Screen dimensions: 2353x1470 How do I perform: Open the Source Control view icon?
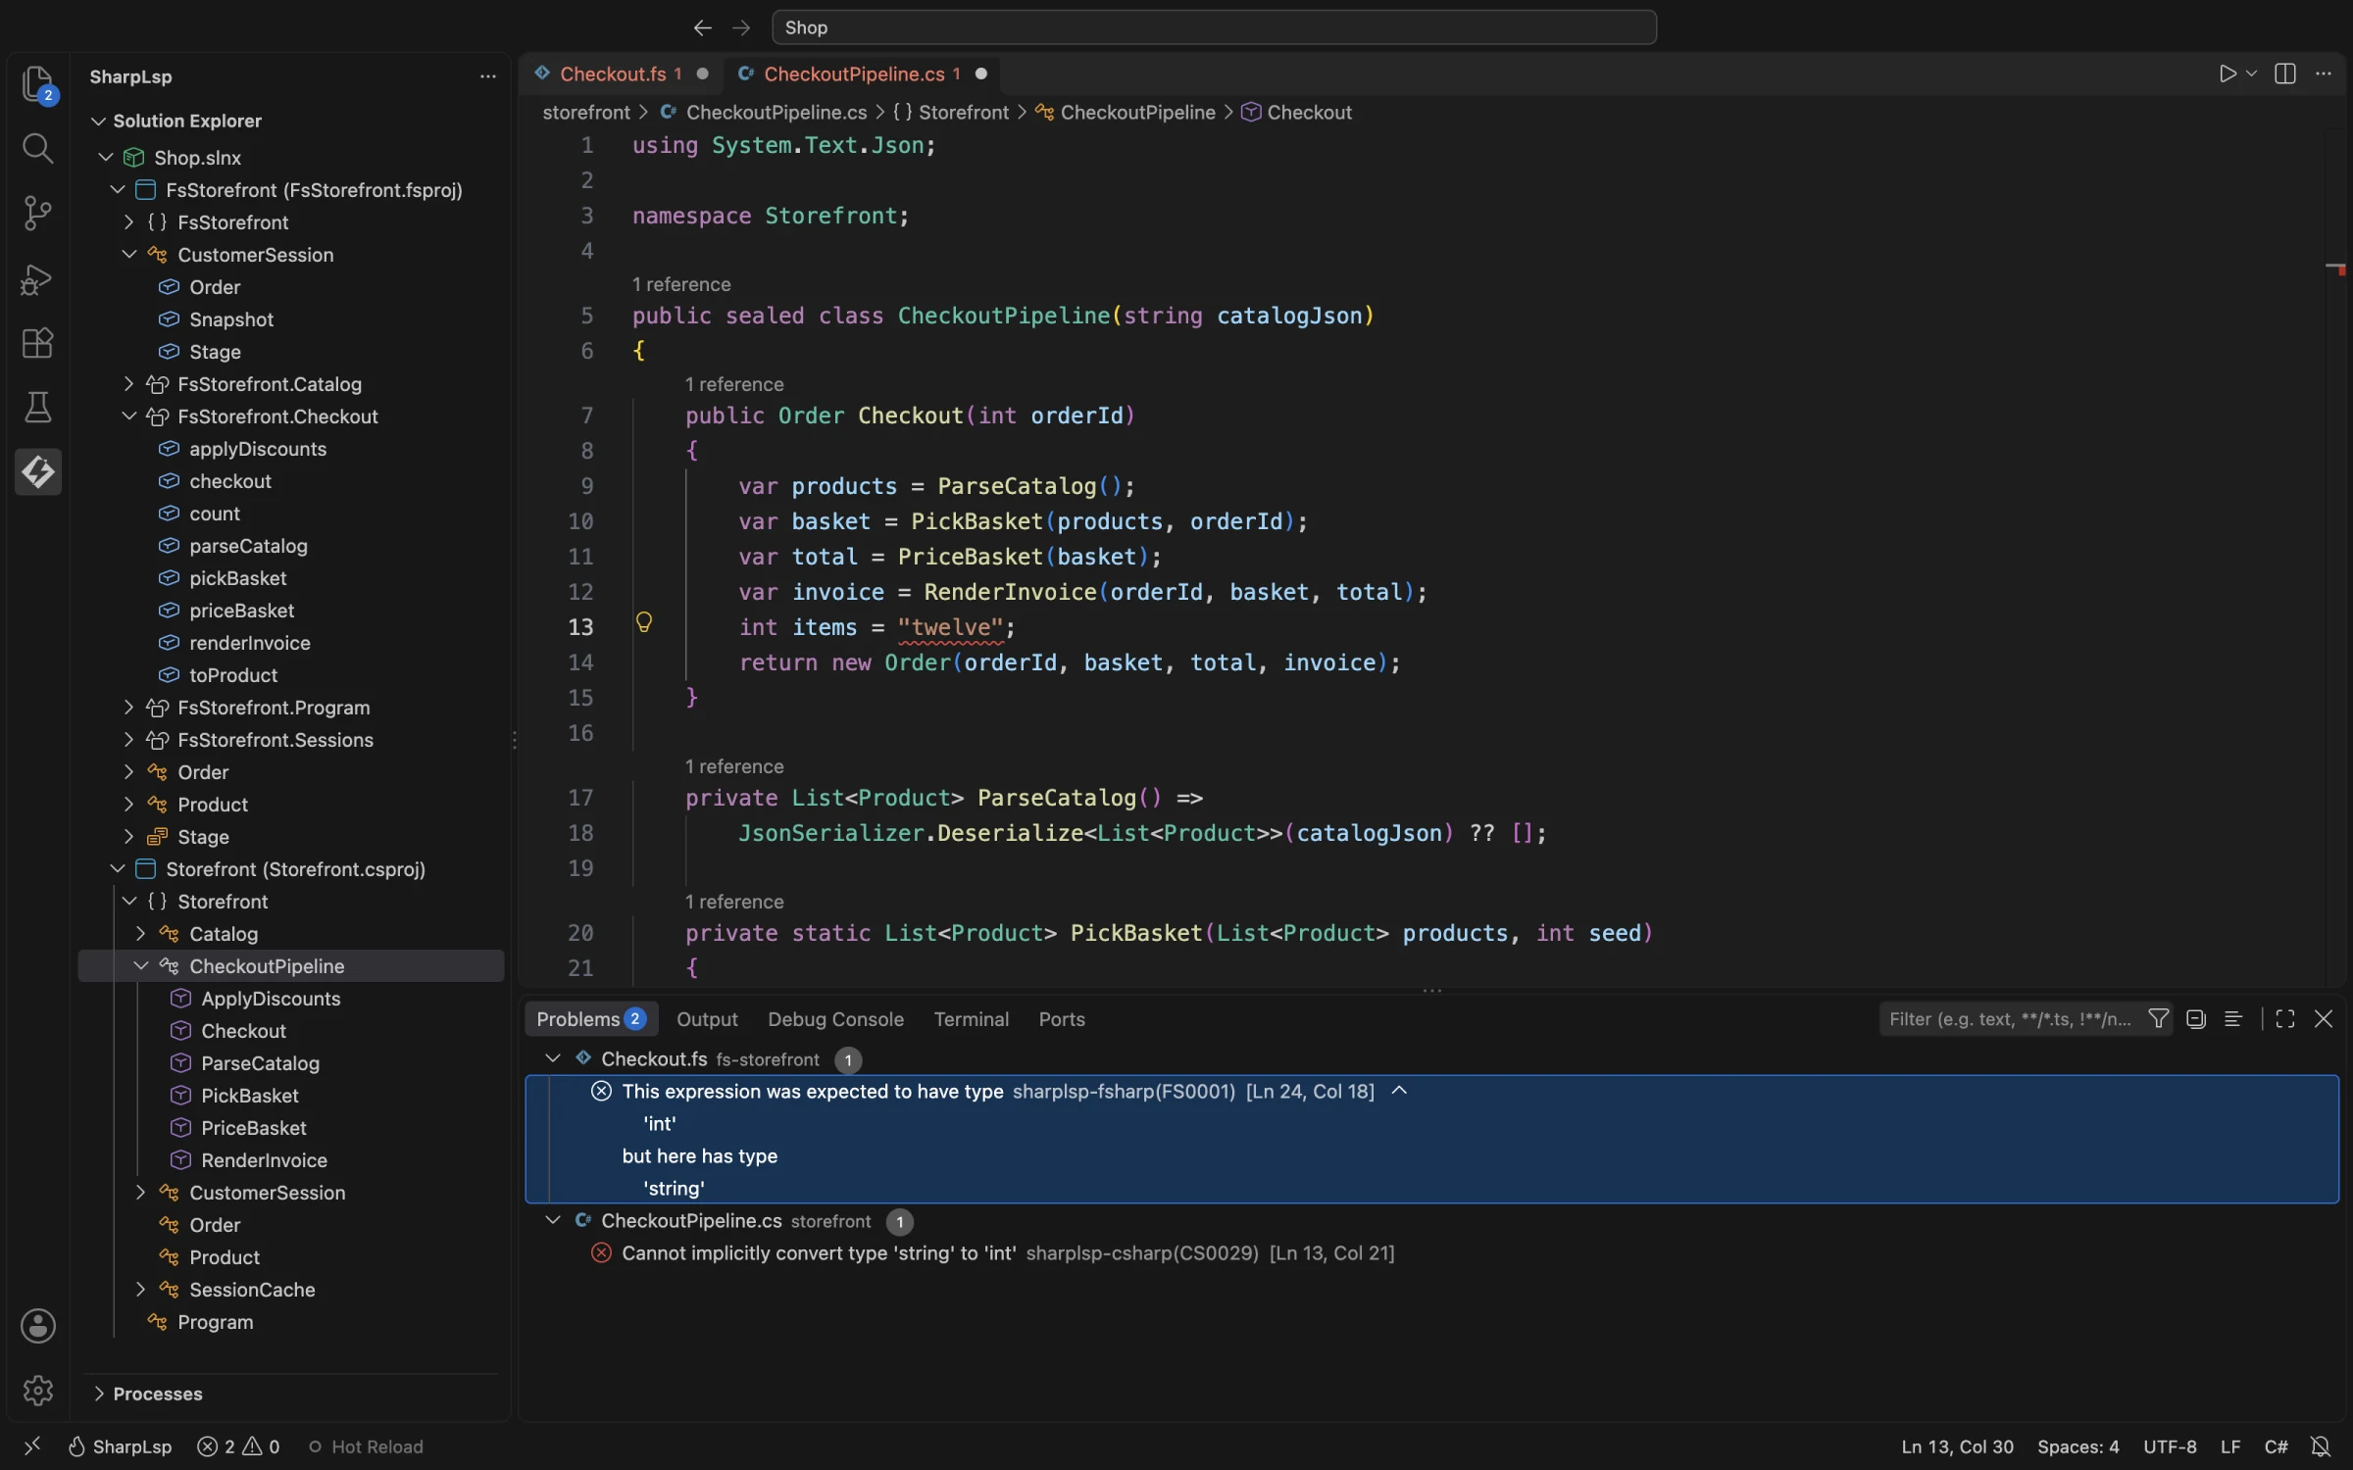click(37, 213)
